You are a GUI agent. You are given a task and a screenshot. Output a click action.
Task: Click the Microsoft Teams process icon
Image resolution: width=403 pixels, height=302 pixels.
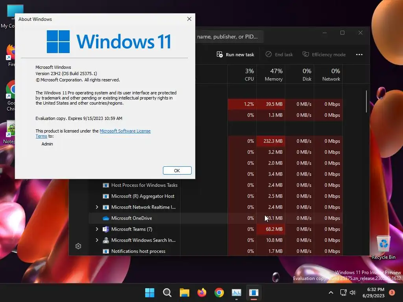pos(105,229)
